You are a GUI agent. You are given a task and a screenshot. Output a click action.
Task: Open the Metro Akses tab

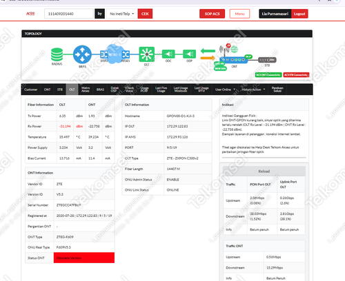86,90
